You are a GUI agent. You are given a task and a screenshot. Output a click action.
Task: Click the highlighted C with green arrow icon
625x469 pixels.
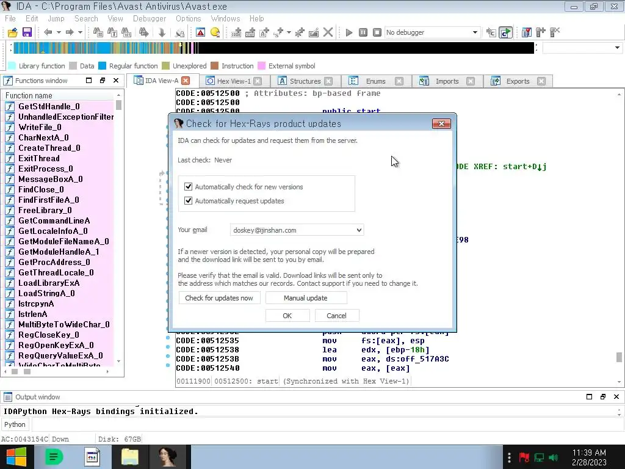click(x=505, y=32)
